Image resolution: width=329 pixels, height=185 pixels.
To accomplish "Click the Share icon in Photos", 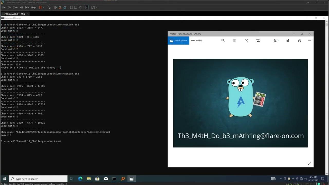I will tap(288, 41).
